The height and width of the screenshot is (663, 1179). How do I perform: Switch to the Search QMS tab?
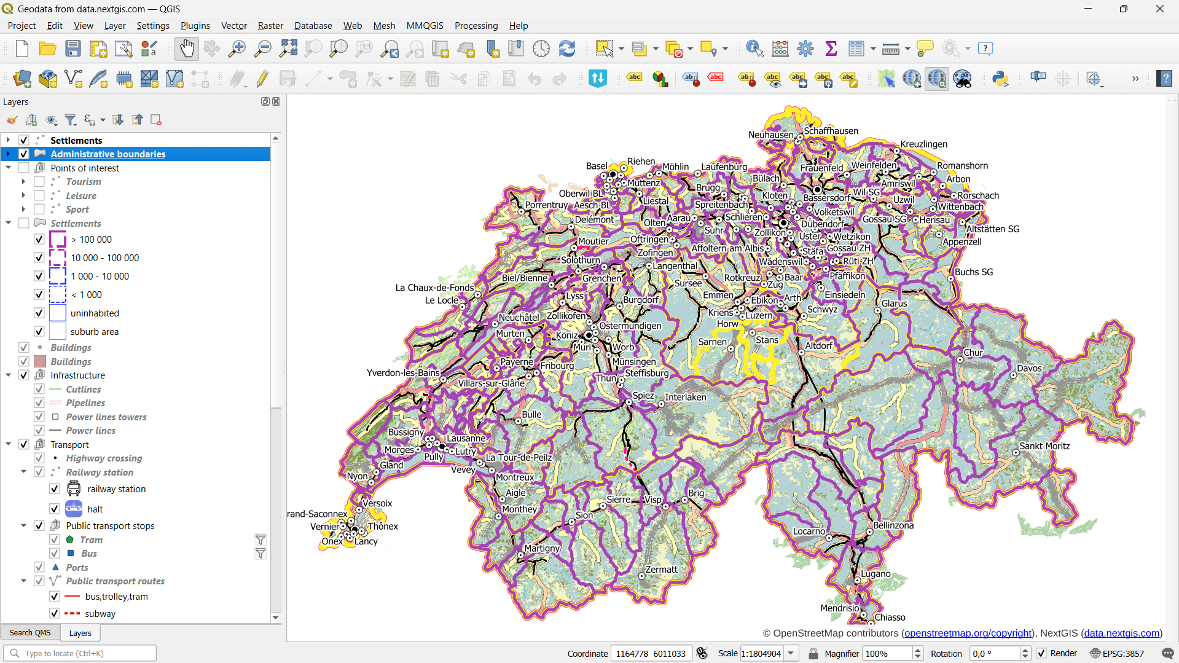pos(29,632)
